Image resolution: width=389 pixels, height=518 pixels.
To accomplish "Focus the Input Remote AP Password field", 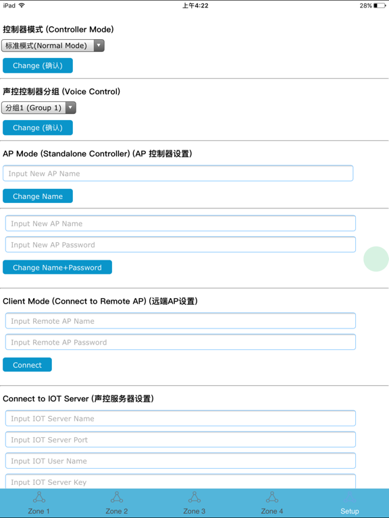I will (180, 342).
